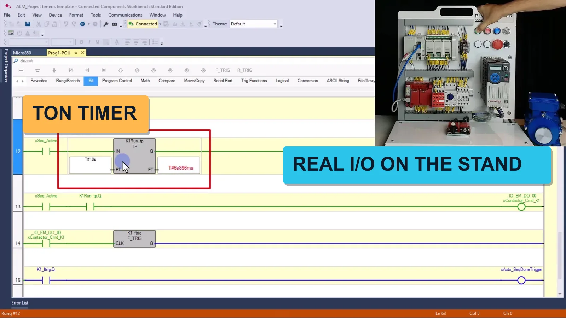566x318 pixels.
Task: Add a reverse coil instruction
Action: click(137, 70)
